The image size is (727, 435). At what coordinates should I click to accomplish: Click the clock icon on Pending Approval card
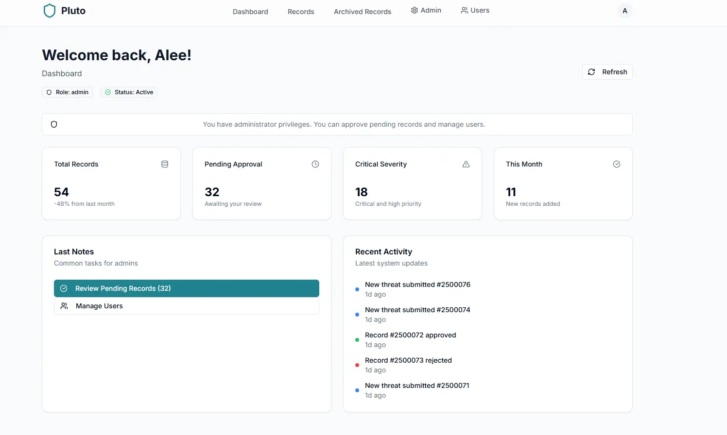click(315, 164)
